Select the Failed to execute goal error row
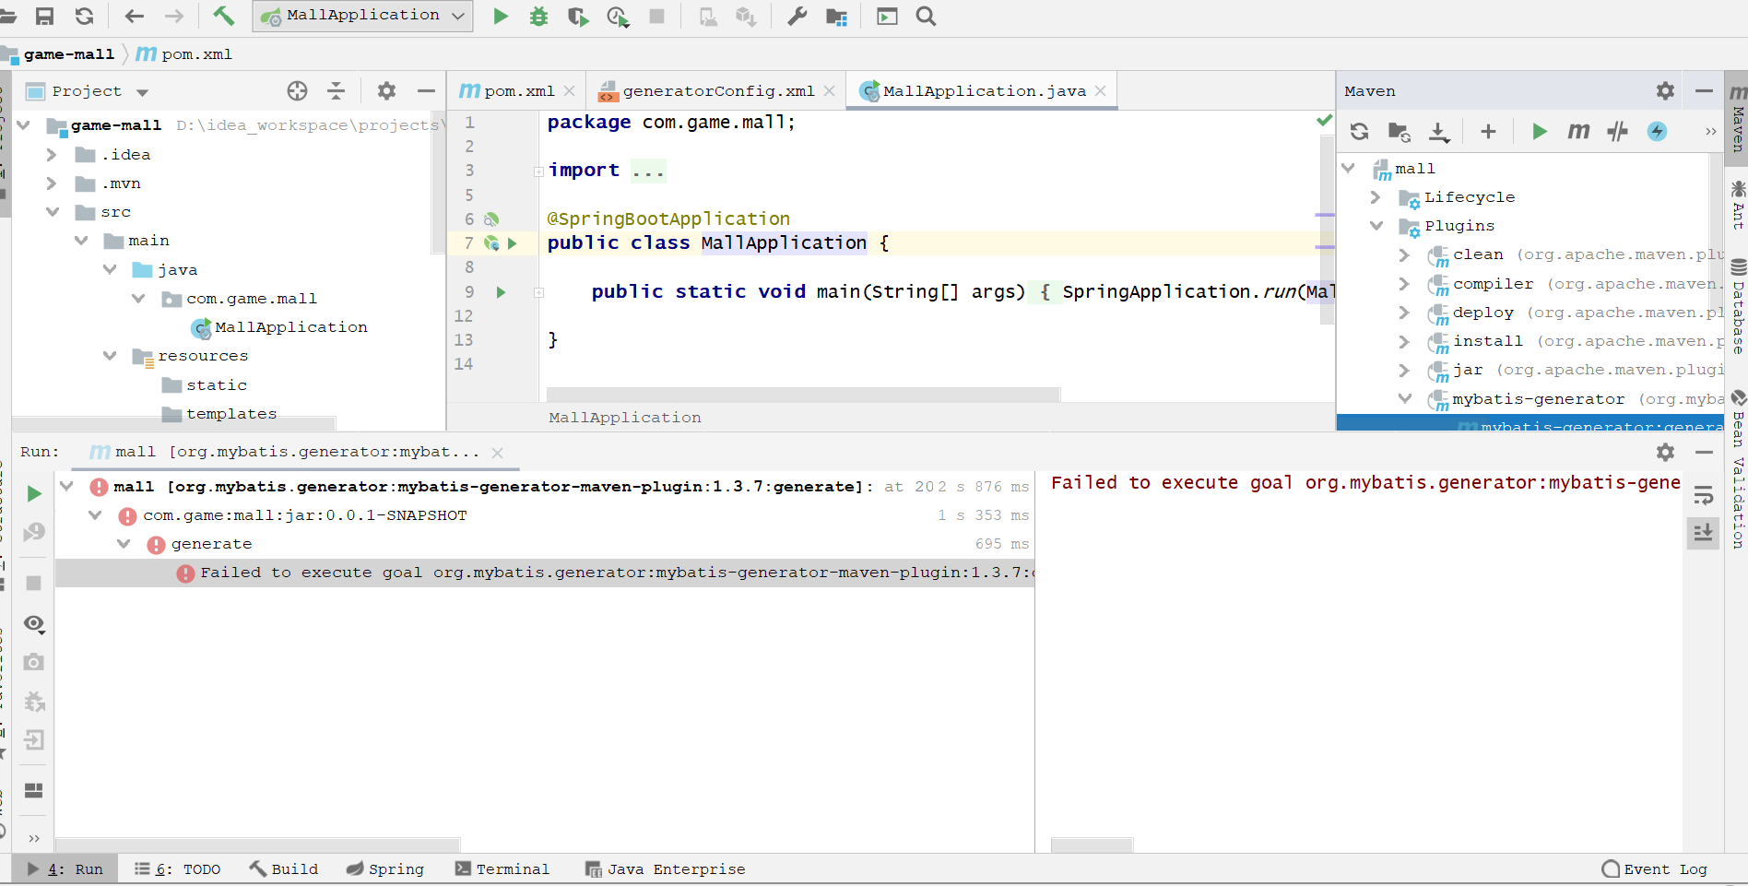 pyautogui.click(x=545, y=573)
